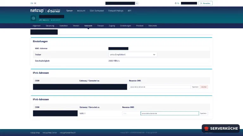Click the VPS 1000 G12 label
This screenshot has width=243, height=136.
pos(44,20)
